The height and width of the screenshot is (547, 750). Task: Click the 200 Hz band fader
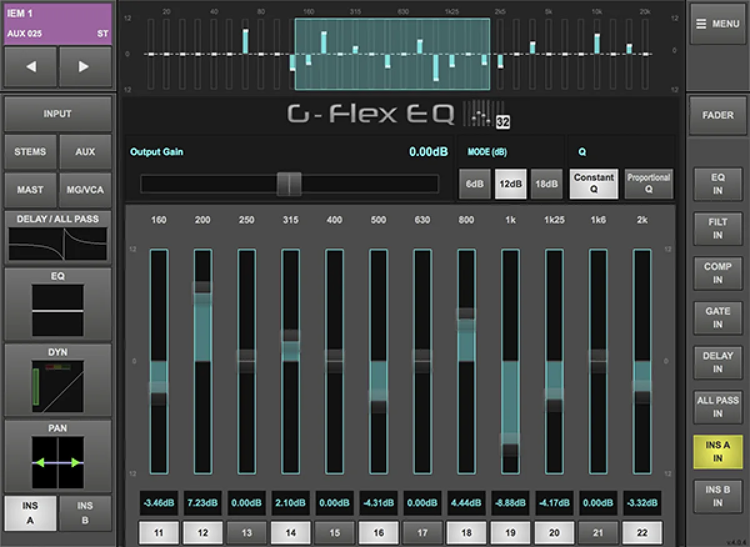(202, 362)
